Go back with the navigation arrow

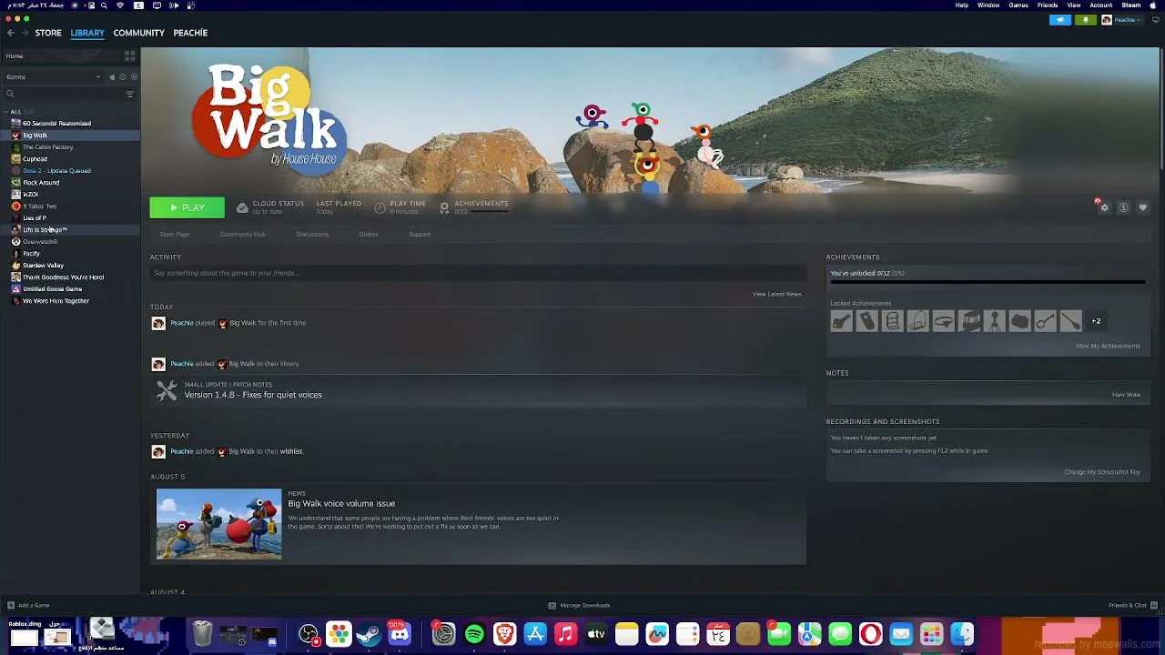10,33
